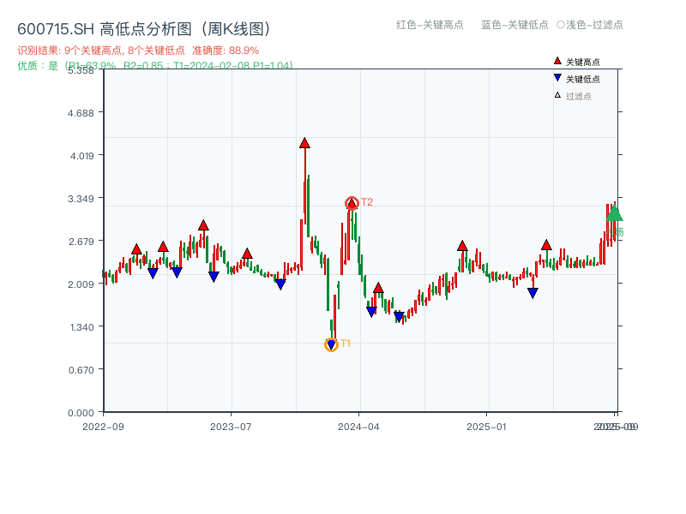Click the T1 orange circled low-point marker
Screen dimensions: 686x514
tap(333, 344)
